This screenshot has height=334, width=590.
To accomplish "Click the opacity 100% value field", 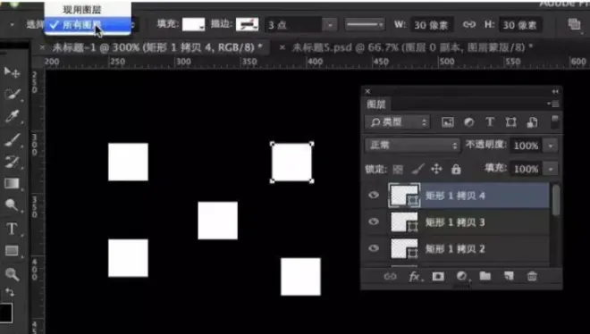I will click(527, 146).
